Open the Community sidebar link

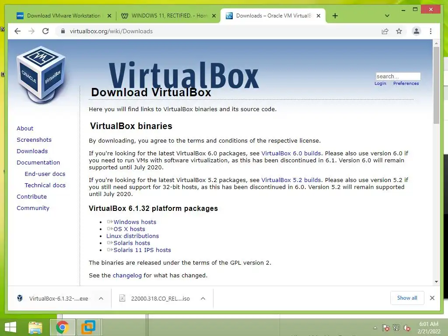[x=33, y=208]
